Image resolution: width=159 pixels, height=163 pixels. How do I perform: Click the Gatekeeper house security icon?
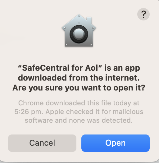(x=79, y=30)
